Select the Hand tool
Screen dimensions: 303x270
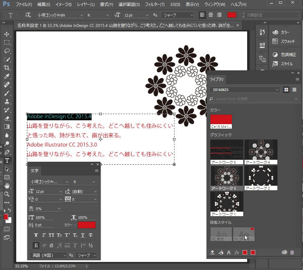7,186
